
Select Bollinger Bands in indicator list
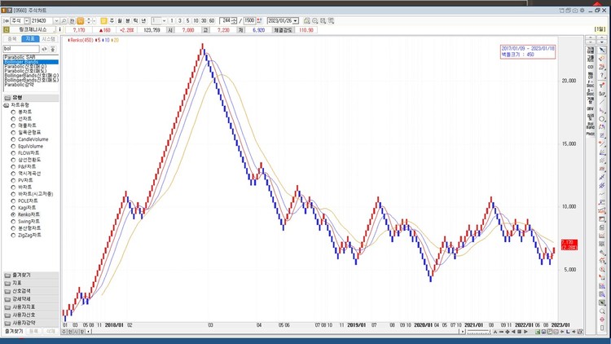tap(30, 62)
